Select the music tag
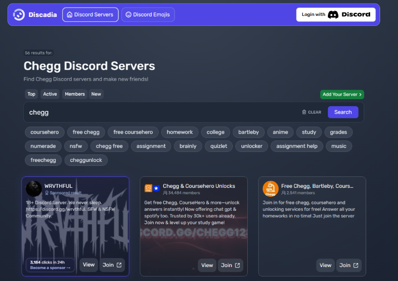 click(339, 146)
